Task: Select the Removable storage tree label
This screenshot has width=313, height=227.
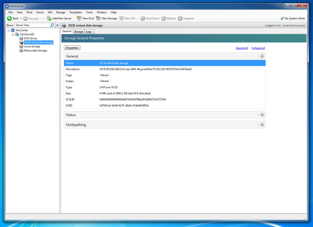Action: pos(36,50)
